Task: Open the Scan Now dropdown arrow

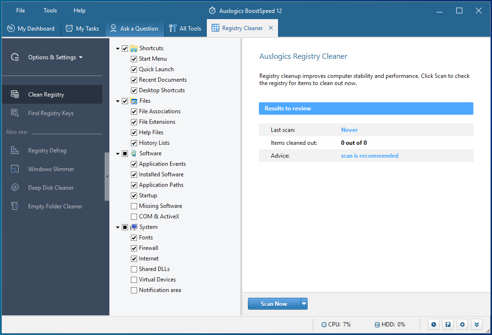Action: (x=304, y=303)
